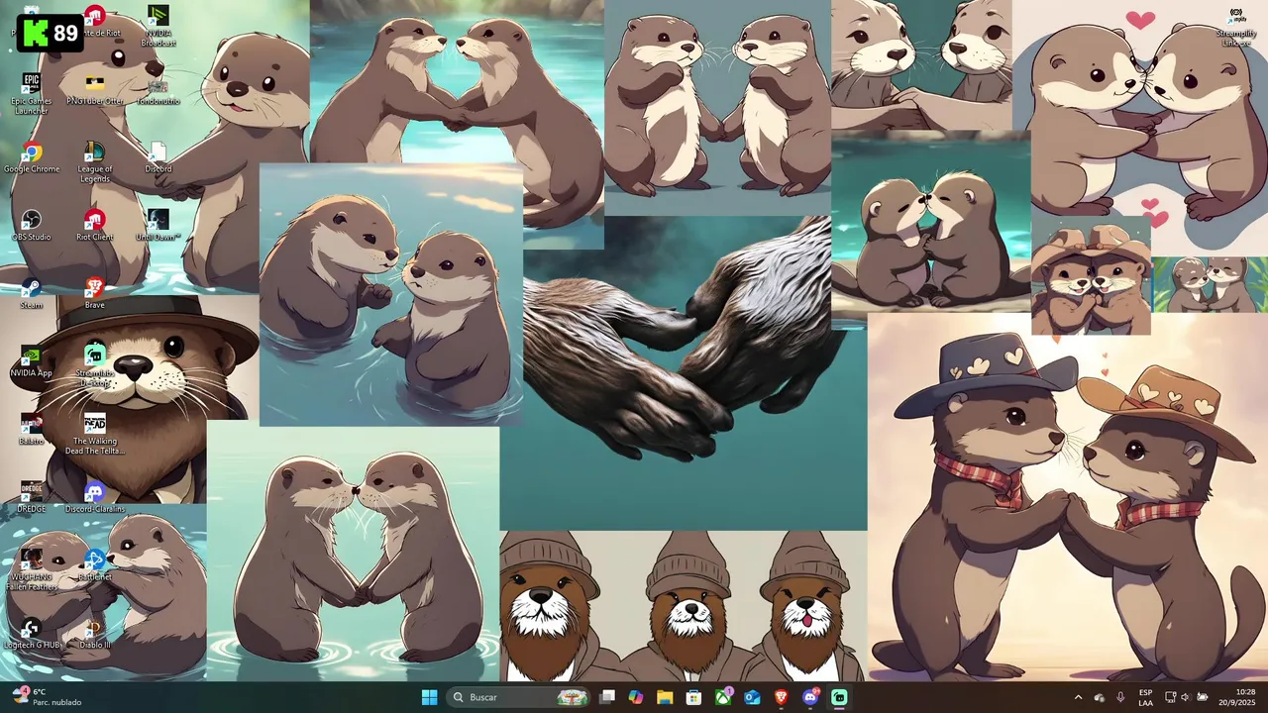Image resolution: width=1268 pixels, height=713 pixels.
Task: Open the weather widget showing 6°C
Action: (48, 697)
